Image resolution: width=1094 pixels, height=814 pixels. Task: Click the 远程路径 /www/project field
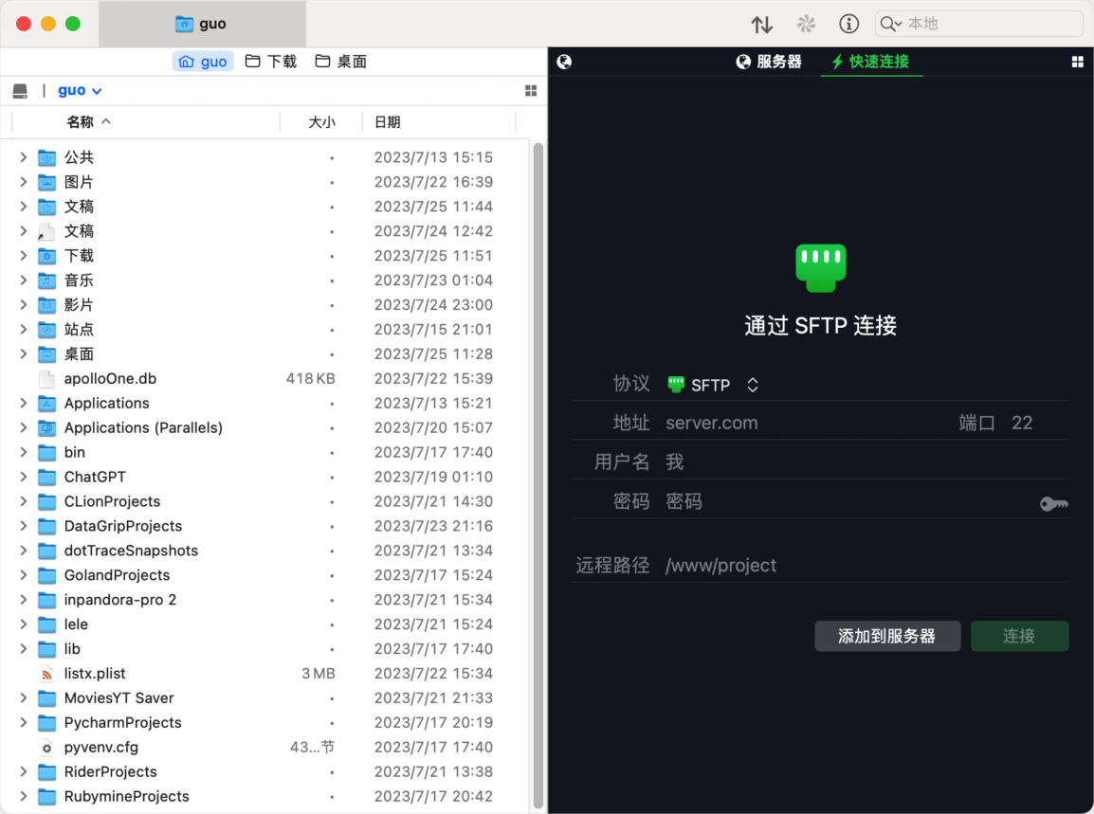click(866, 565)
